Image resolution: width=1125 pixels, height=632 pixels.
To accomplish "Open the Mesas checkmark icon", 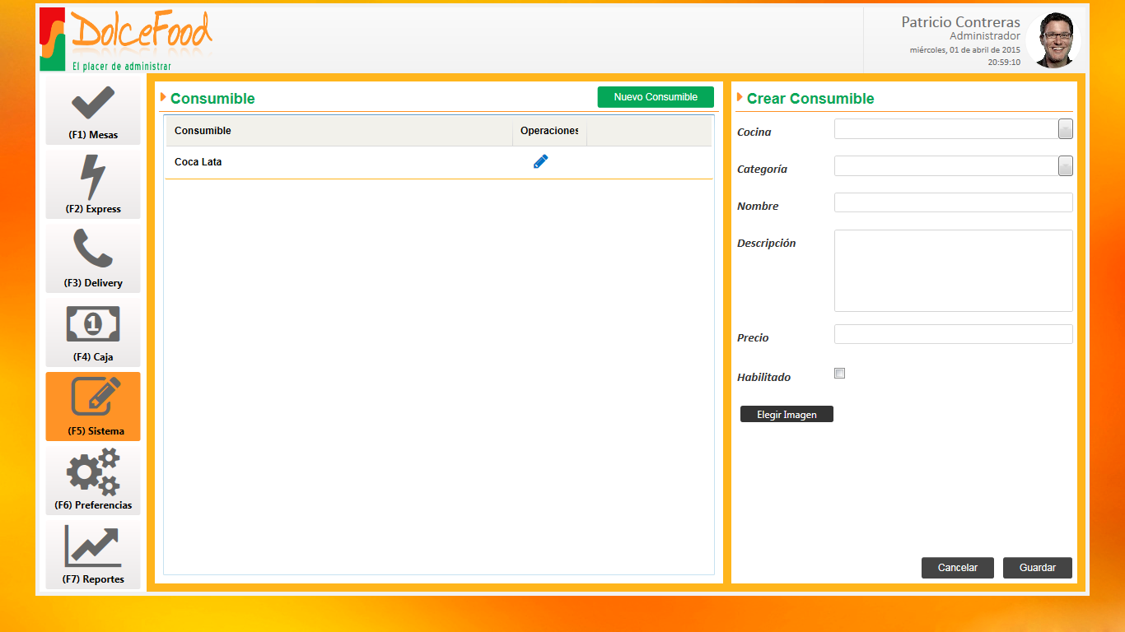I will pyautogui.click(x=93, y=104).
